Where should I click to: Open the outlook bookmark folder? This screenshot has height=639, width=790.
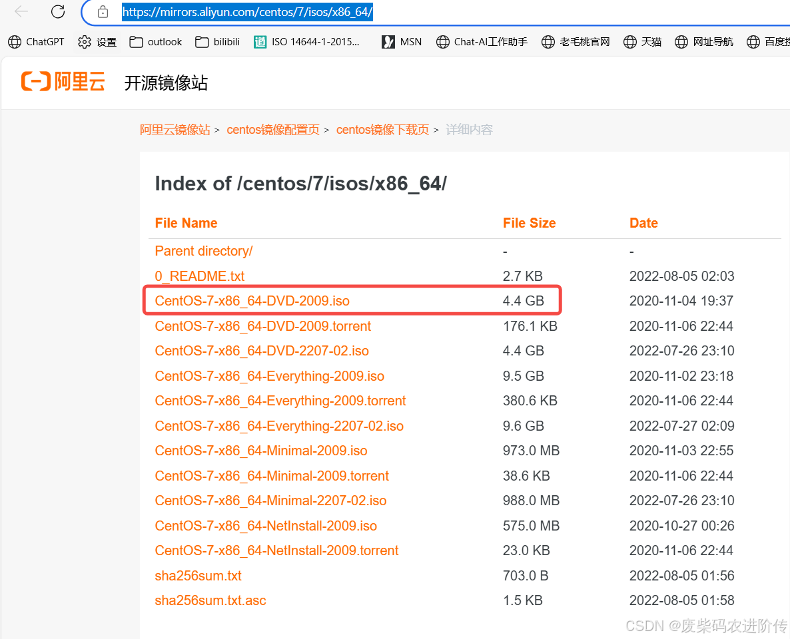pos(155,41)
